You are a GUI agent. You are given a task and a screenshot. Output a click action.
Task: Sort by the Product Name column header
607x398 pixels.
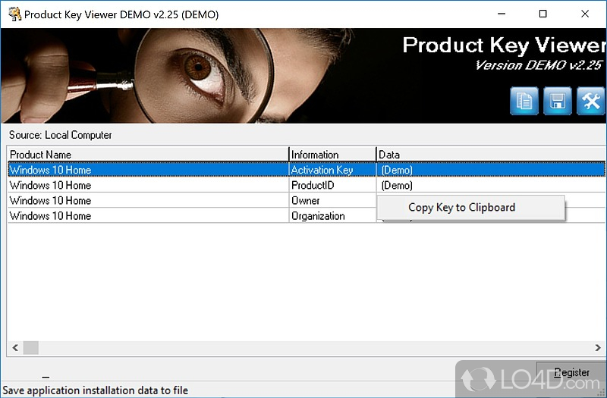148,155
